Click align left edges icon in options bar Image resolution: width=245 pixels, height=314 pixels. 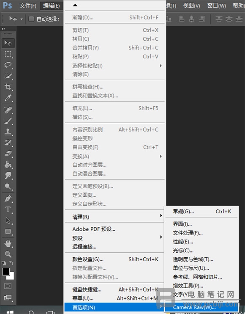point(182,19)
